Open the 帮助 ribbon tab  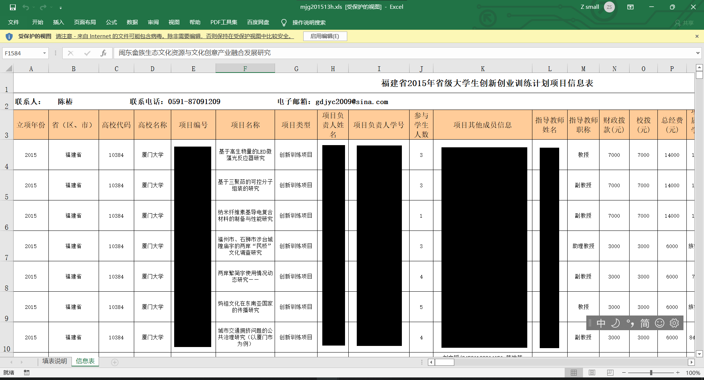(x=195, y=22)
